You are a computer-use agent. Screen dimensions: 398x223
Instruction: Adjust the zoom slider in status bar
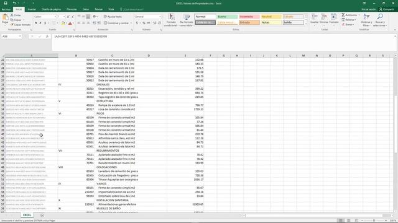374,221
